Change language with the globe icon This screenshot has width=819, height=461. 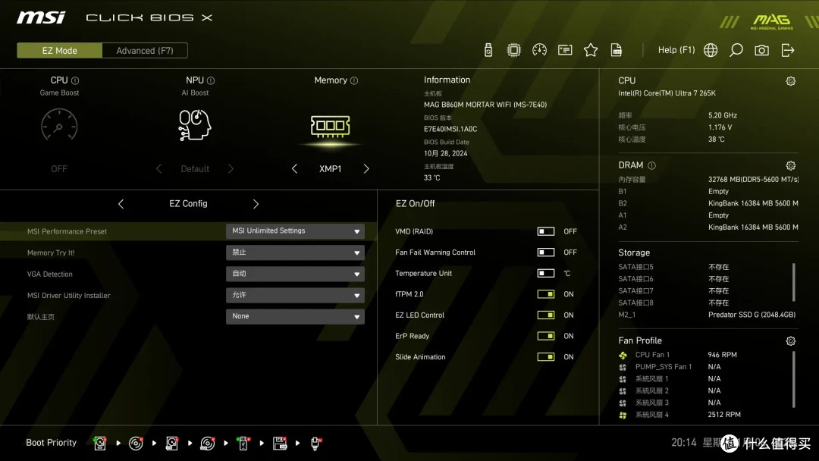(x=711, y=50)
